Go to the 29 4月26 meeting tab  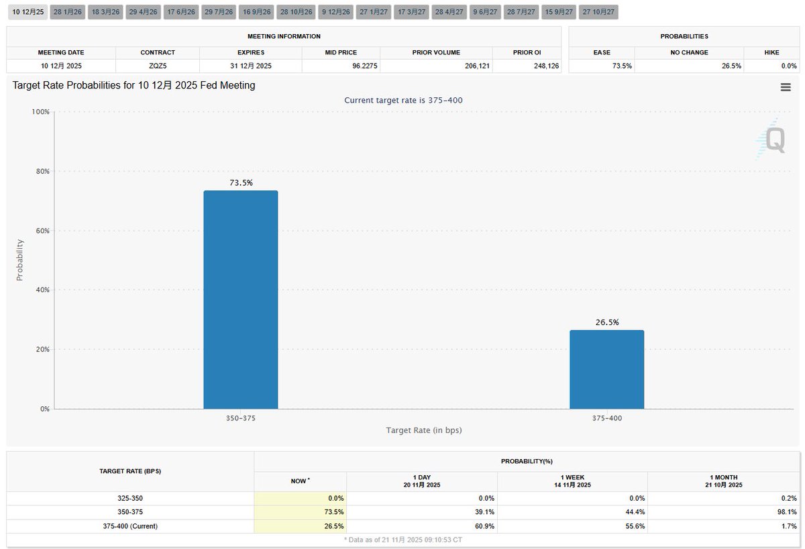click(x=143, y=12)
